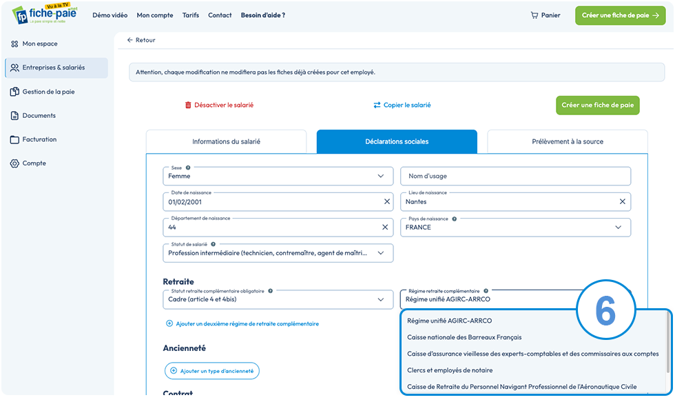
Task: Click the Facturation folder icon
Action: click(14, 139)
